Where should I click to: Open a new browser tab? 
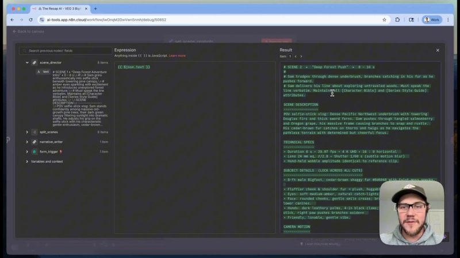(95, 9)
